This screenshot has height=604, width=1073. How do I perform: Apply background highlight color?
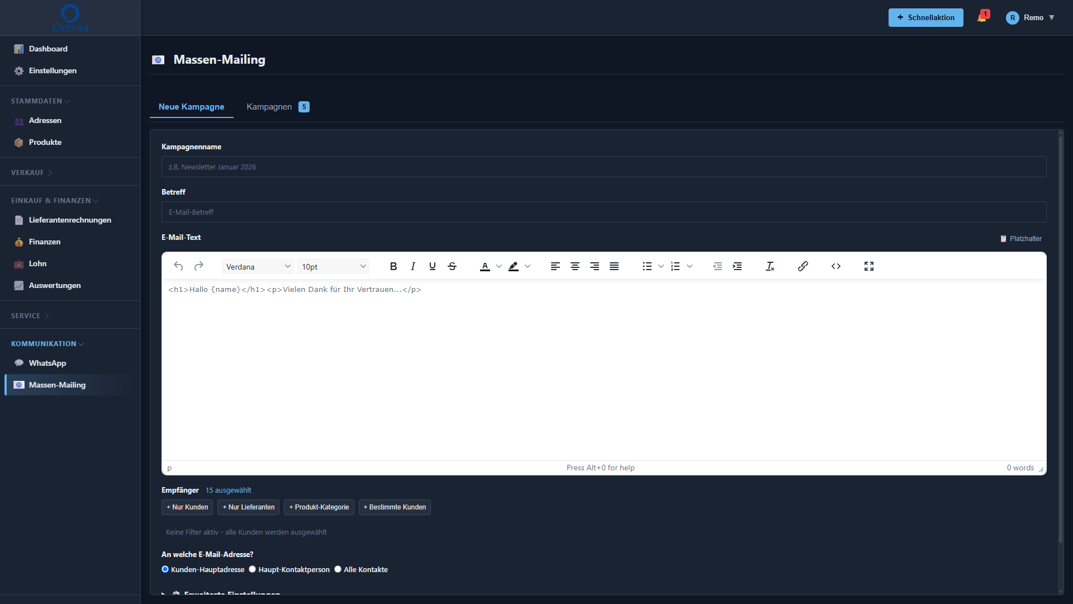point(514,266)
